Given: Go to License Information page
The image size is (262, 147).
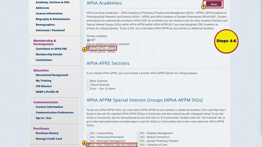Looking at the screenshot, I should [49, 13].
